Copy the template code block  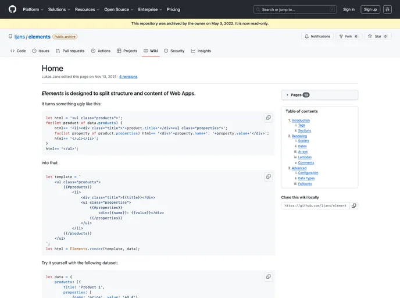(x=268, y=176)
